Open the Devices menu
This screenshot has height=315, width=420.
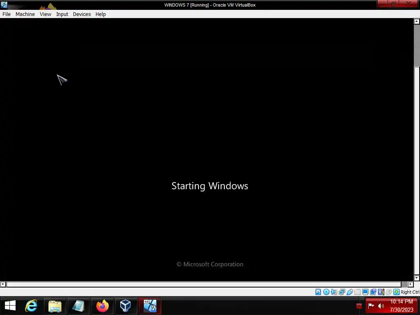pos(82,14)
